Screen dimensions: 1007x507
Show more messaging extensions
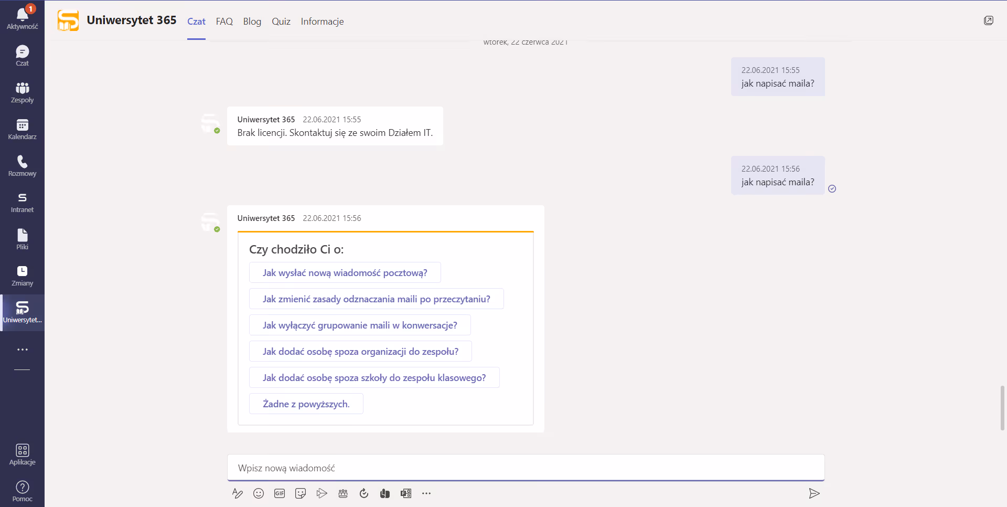[426, 493]
